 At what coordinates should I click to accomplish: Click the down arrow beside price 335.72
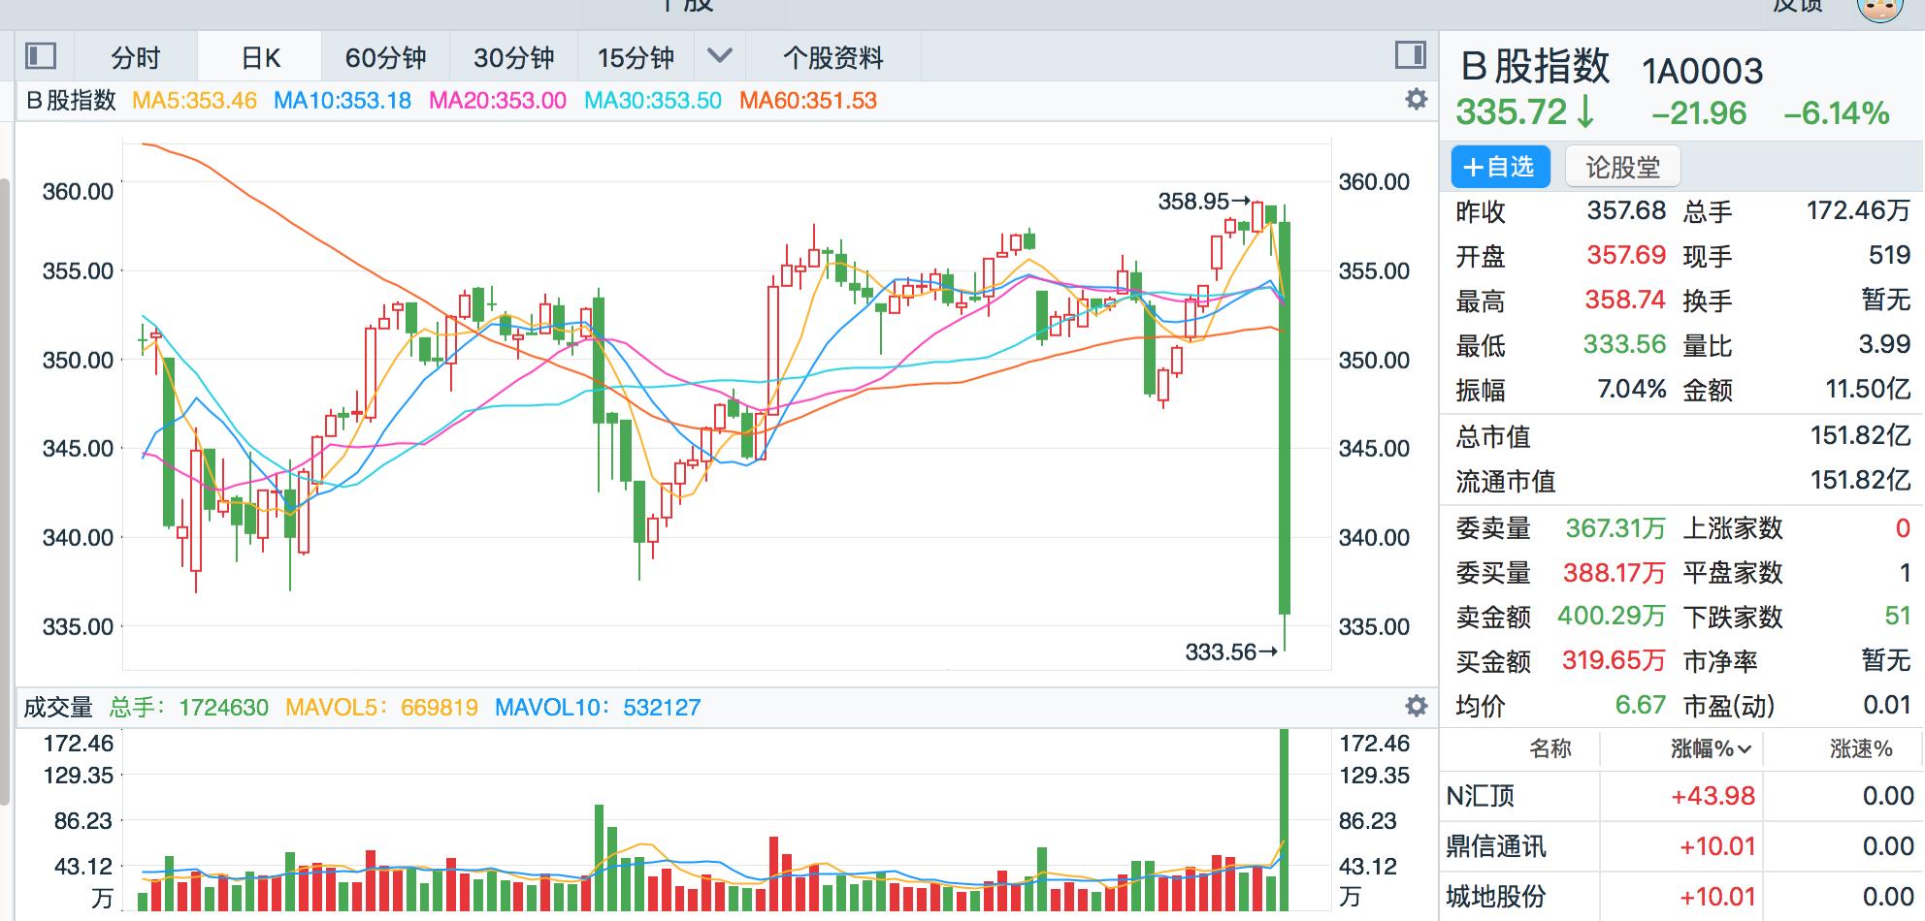point(1585,113)
